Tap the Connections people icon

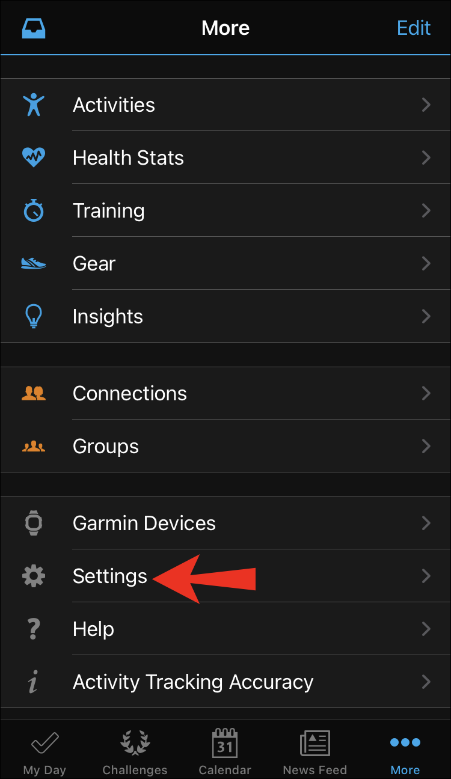pos(34,393)
